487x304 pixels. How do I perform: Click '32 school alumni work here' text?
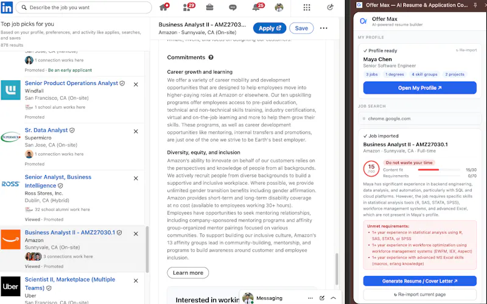(62, 210)
